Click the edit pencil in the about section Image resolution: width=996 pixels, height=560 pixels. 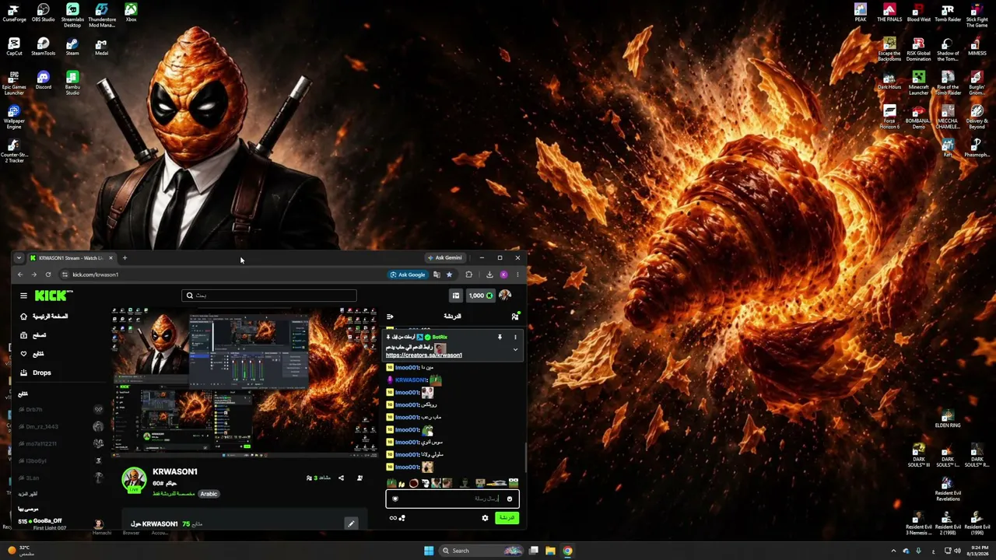[x=351, y=523]
